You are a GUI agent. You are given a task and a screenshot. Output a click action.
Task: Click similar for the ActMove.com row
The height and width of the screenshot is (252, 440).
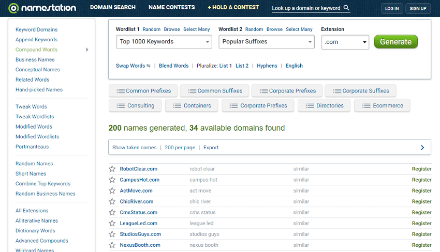[301, 191]
